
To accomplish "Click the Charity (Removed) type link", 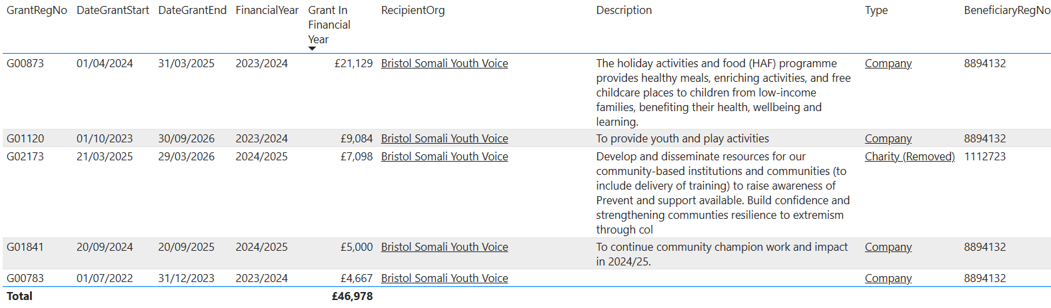I will pyautogui.click(x=909, y=157).
